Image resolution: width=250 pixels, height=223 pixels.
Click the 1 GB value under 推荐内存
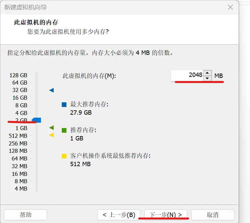[x=77, y=138]
